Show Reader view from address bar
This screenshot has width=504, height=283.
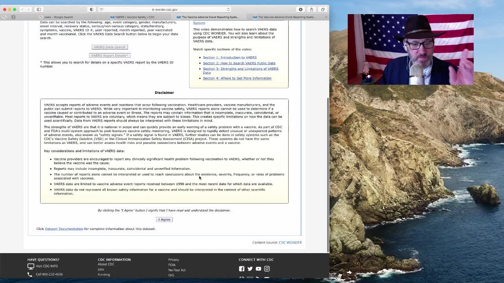point(102,9)
